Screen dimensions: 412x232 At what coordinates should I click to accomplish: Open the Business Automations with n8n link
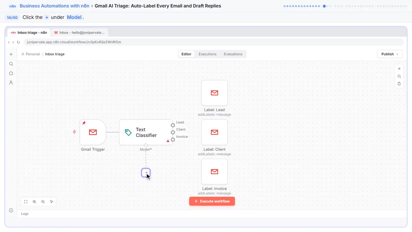coord(54,6)
